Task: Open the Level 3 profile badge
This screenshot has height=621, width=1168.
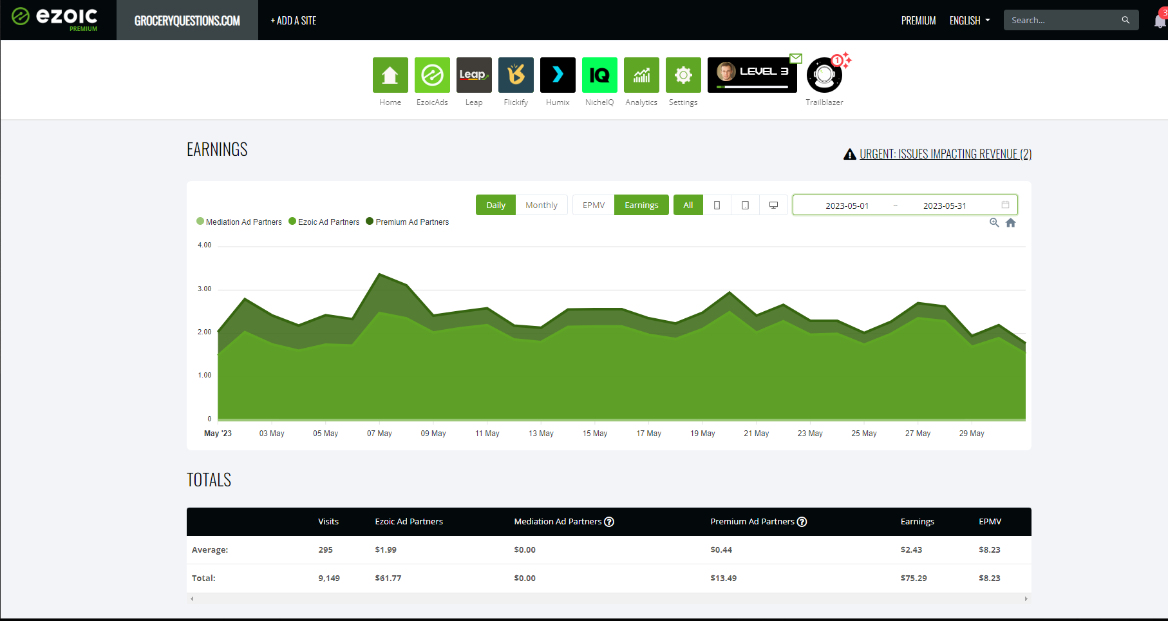Action: click(752, 75)
